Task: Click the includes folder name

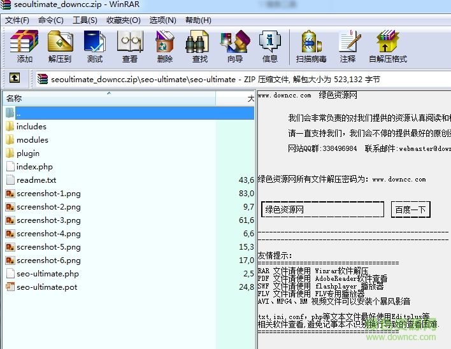Action: click(31, 127)
